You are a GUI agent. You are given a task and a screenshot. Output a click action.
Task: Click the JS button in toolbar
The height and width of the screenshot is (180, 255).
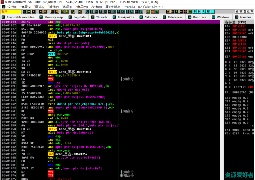[x=208, y=11]
